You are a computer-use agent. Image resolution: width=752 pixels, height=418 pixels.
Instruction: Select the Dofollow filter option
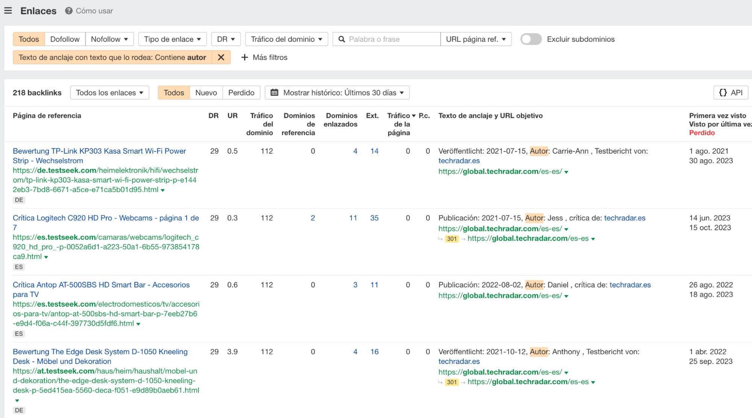click(65, 39)
